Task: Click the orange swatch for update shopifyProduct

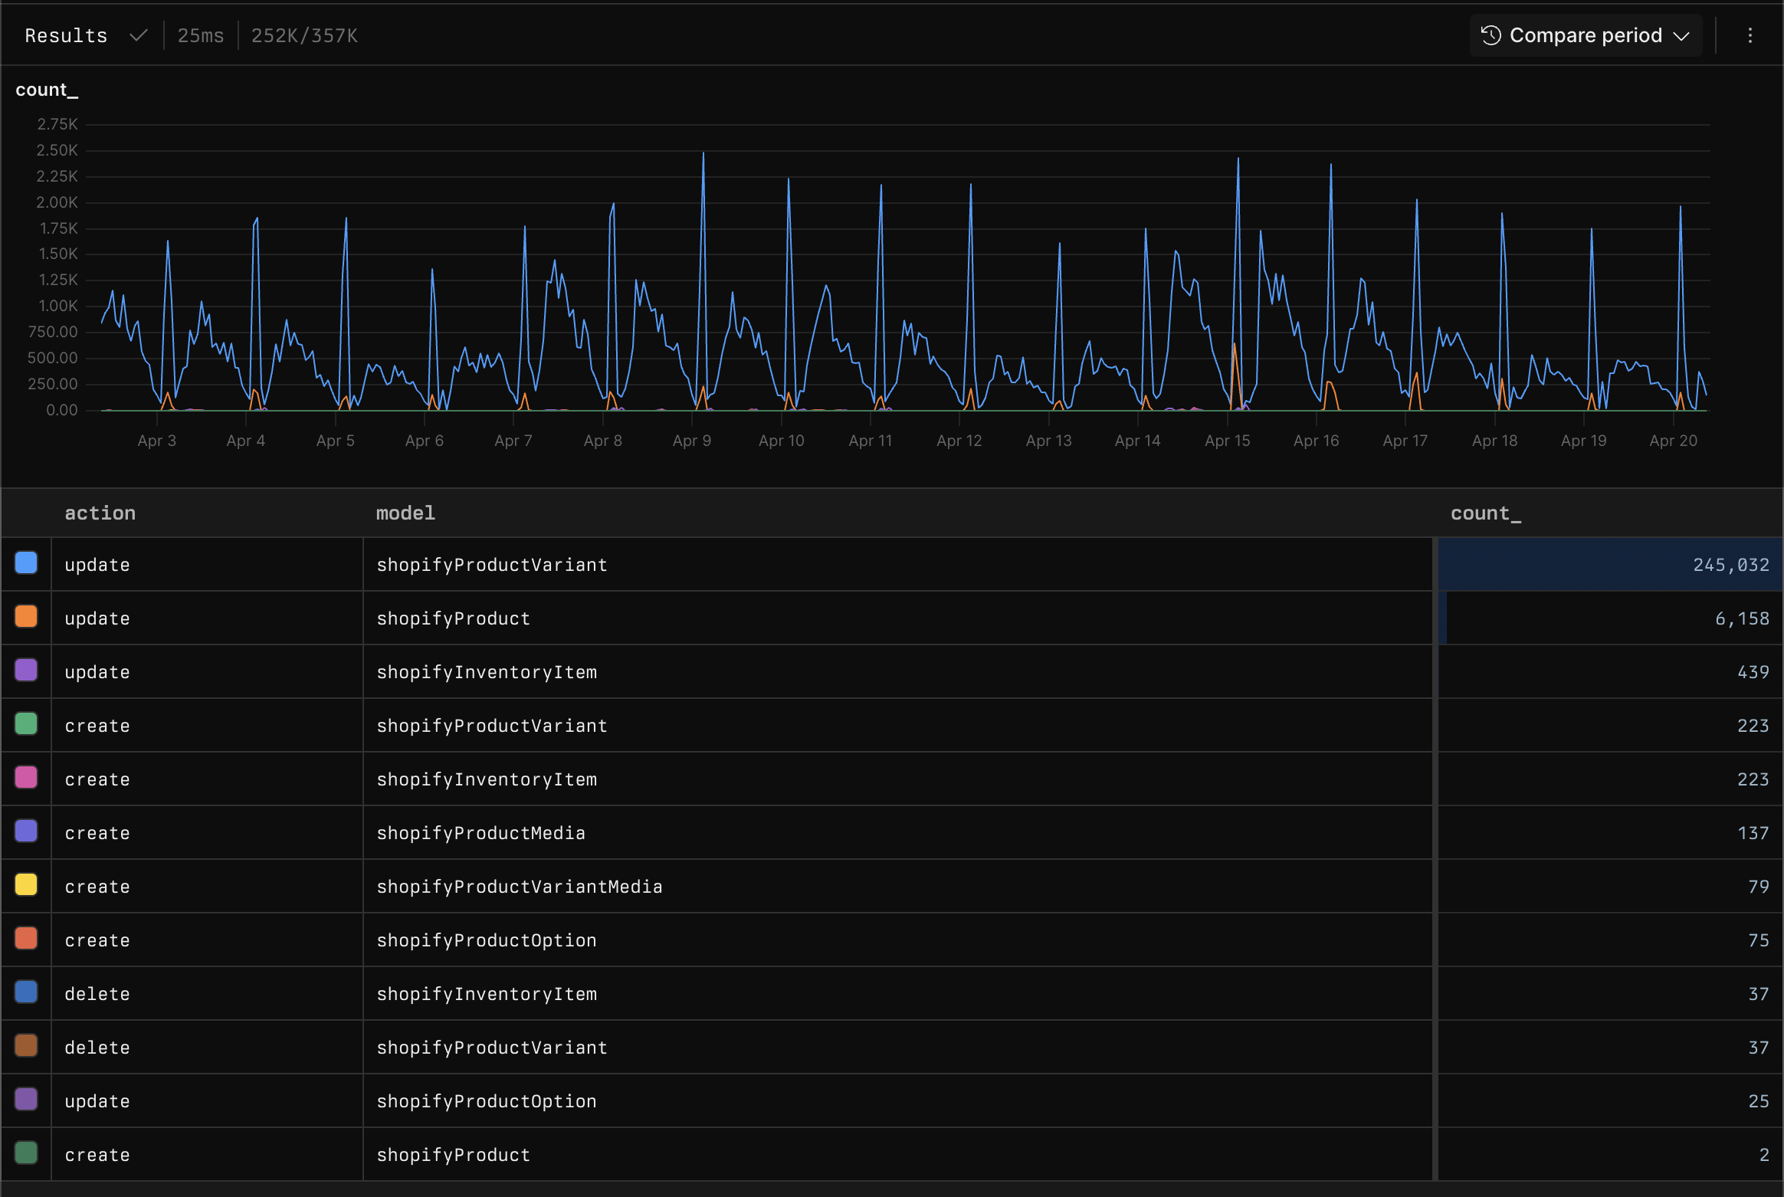Action: coord(26,617)
